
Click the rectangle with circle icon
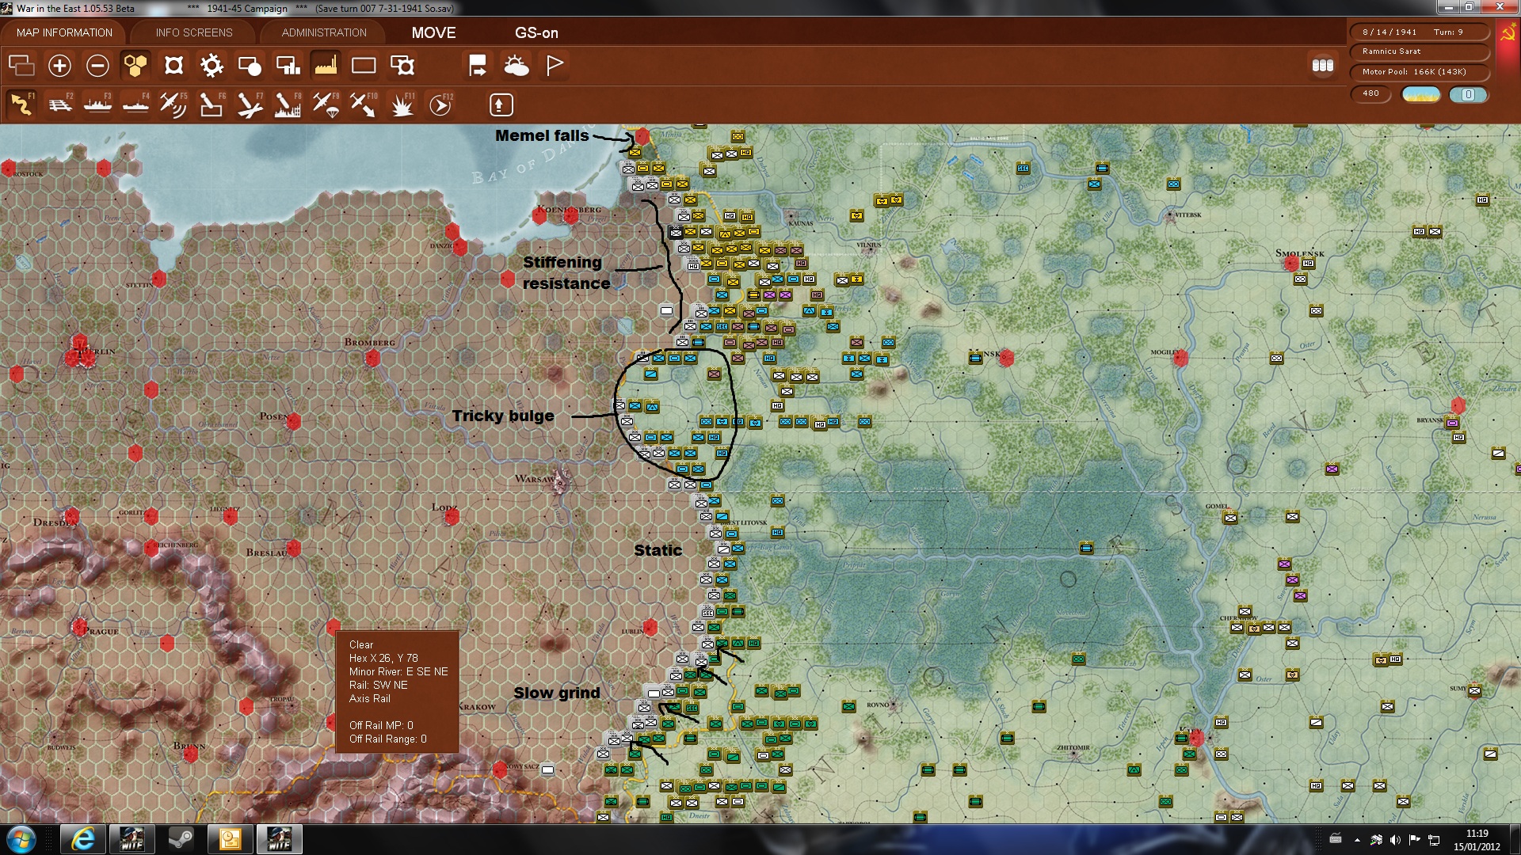point(250,66)
